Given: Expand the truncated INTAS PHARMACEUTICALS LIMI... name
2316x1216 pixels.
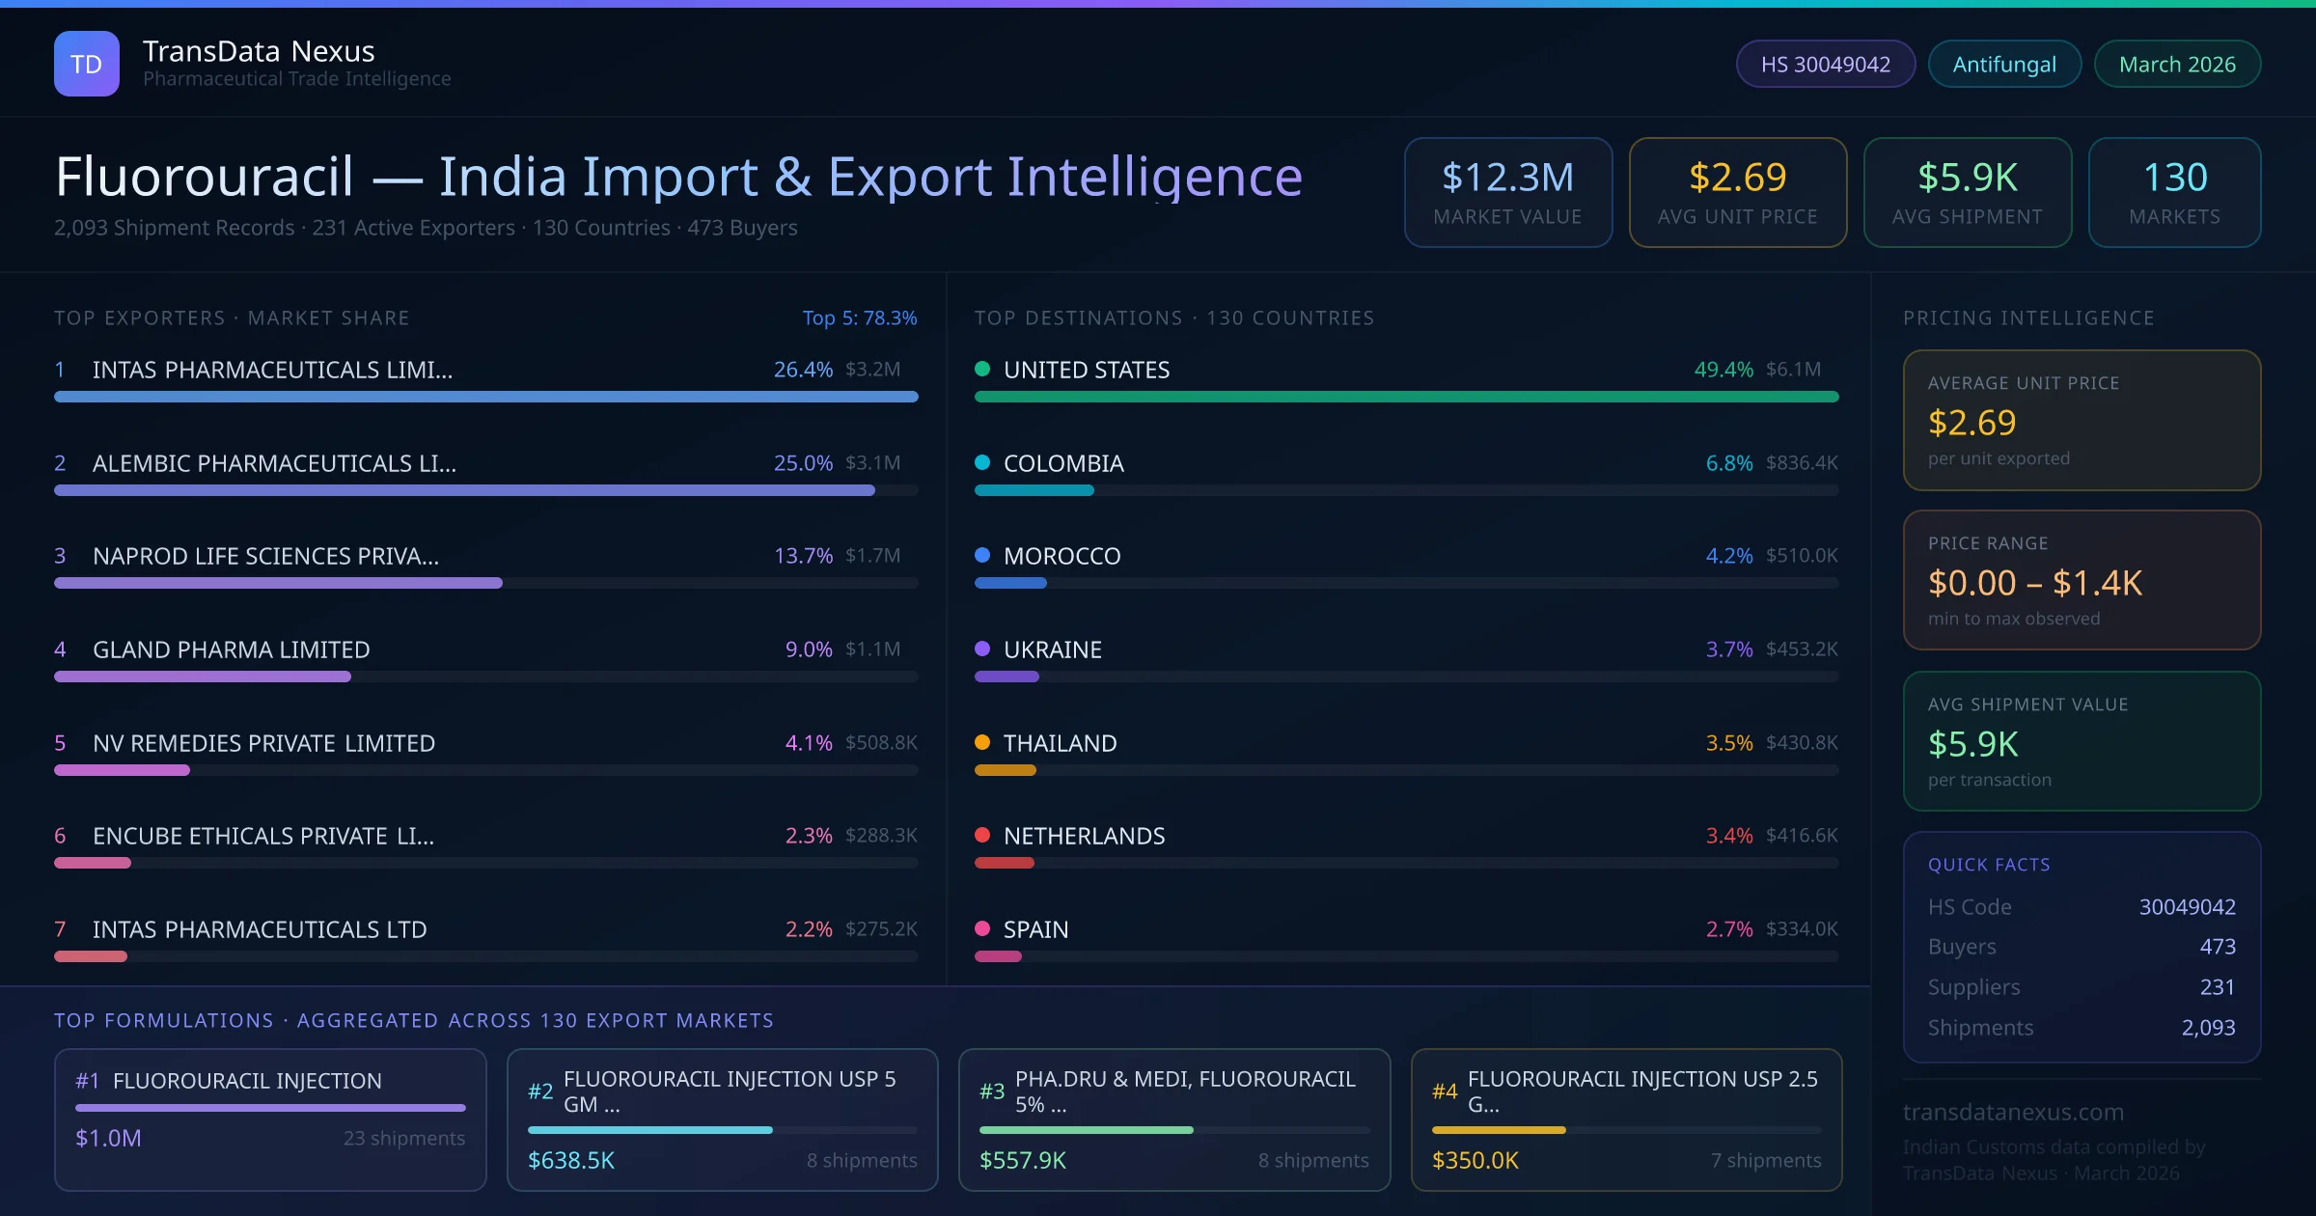Looking at the screenshot, I should pos(273,369).
